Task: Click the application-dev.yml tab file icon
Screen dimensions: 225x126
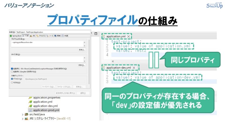Action: (x=104, y=67)
